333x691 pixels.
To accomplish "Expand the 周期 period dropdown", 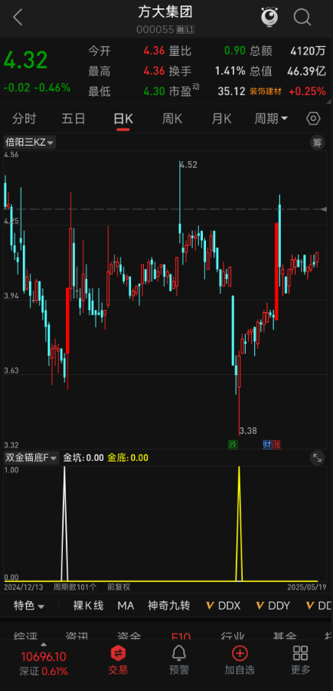I will click(271, 119).
